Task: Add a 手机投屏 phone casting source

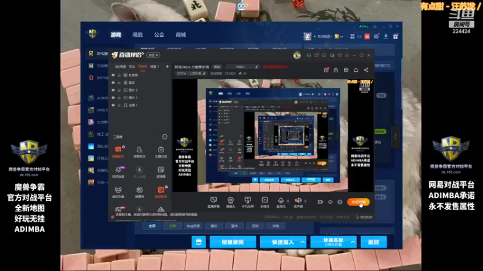Action: [248, 202]
